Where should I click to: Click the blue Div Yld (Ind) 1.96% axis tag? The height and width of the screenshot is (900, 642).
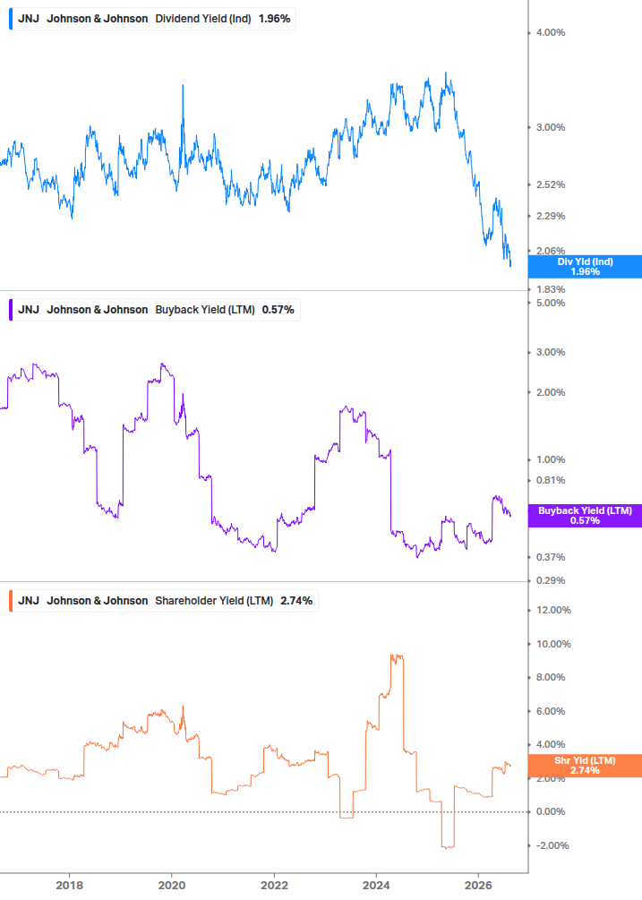pyautogui.click(x=585, y=266)
